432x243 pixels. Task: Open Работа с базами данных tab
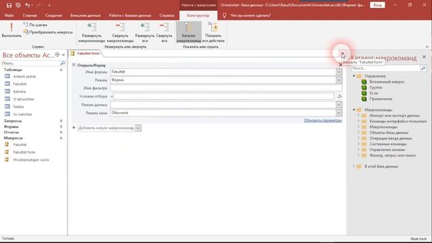pyautogui.click(x=130, y=16)
